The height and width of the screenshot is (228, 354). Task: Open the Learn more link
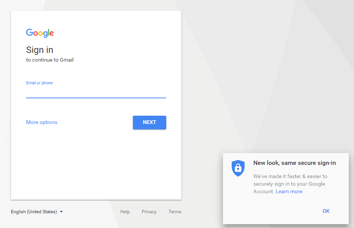point(289,191)
